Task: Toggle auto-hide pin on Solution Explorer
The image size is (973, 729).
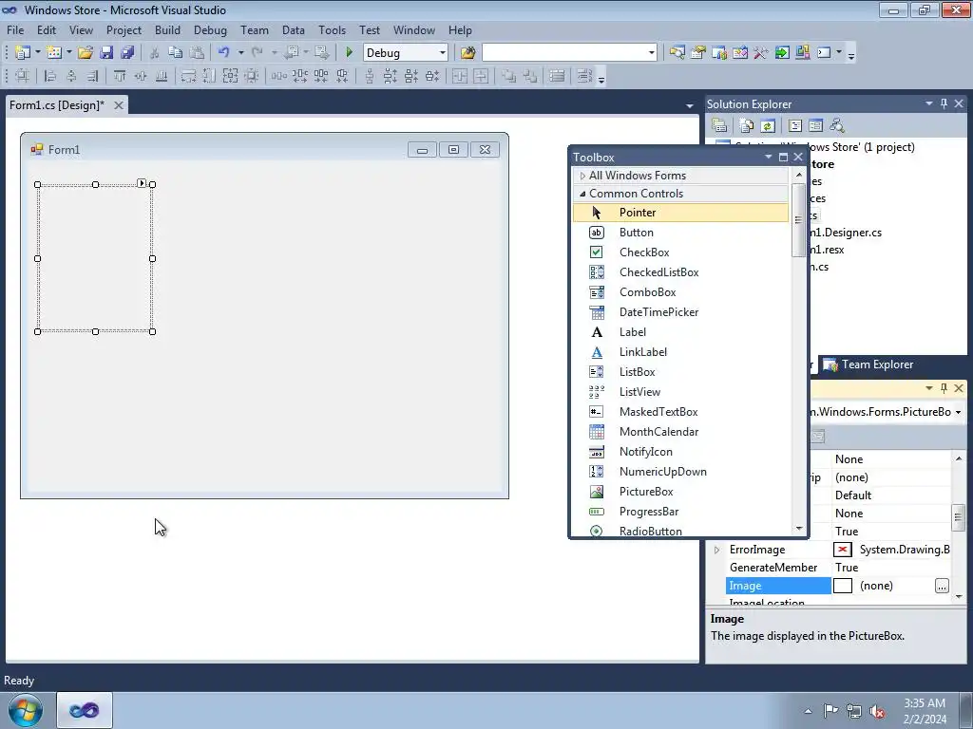Action: click(944, 103)
